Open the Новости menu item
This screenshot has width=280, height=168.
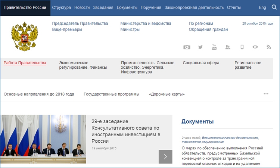point(82,7)
